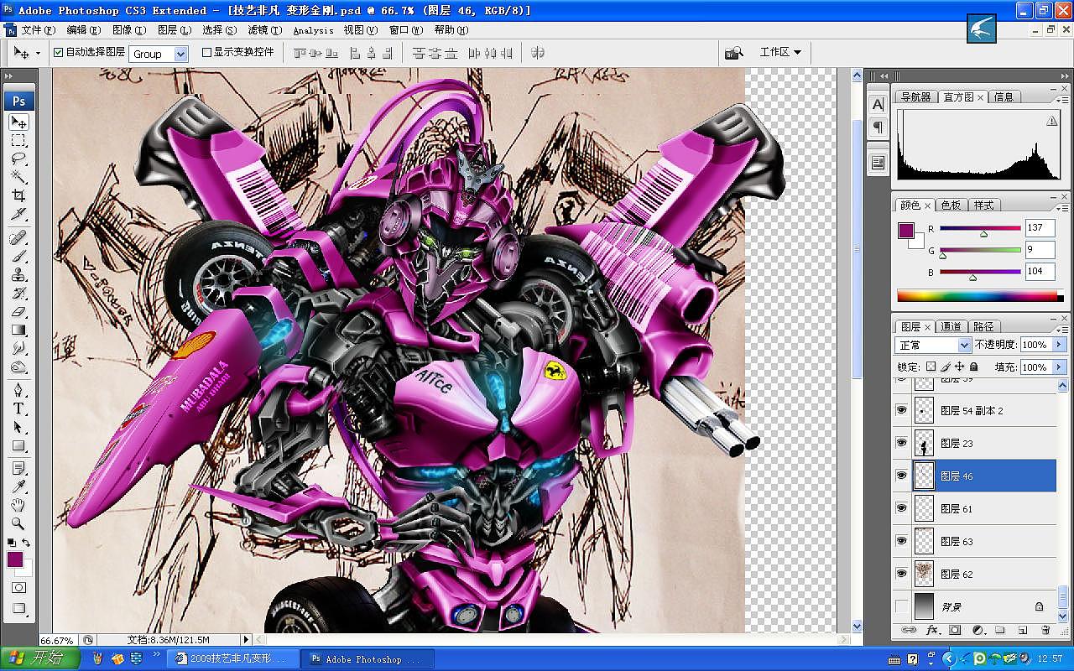Toggle Quick Mask mode
1074x671 pixels.
pyautogui.click(x=18, y=589)
